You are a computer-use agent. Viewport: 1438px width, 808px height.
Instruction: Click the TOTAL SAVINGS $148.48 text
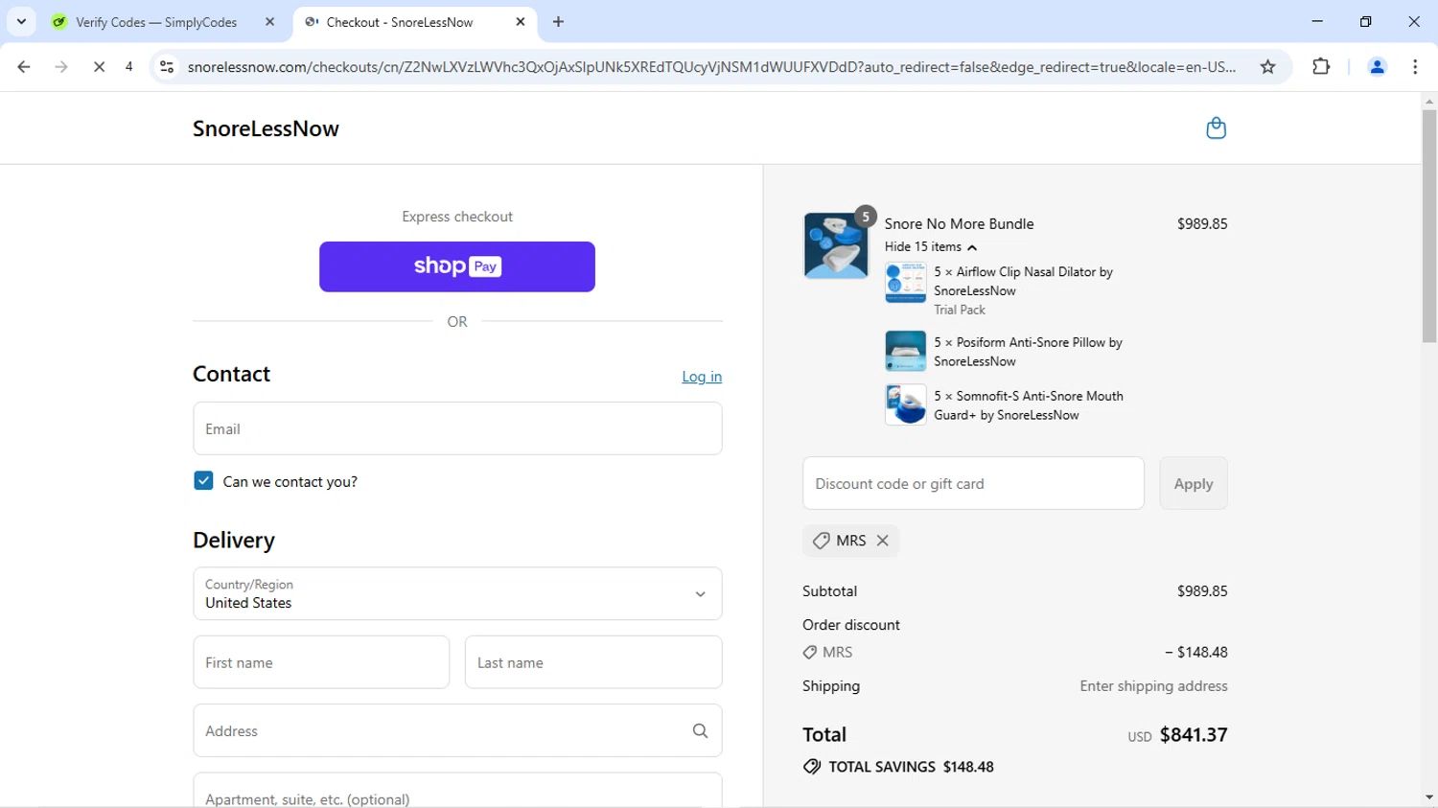click(911, 767)
